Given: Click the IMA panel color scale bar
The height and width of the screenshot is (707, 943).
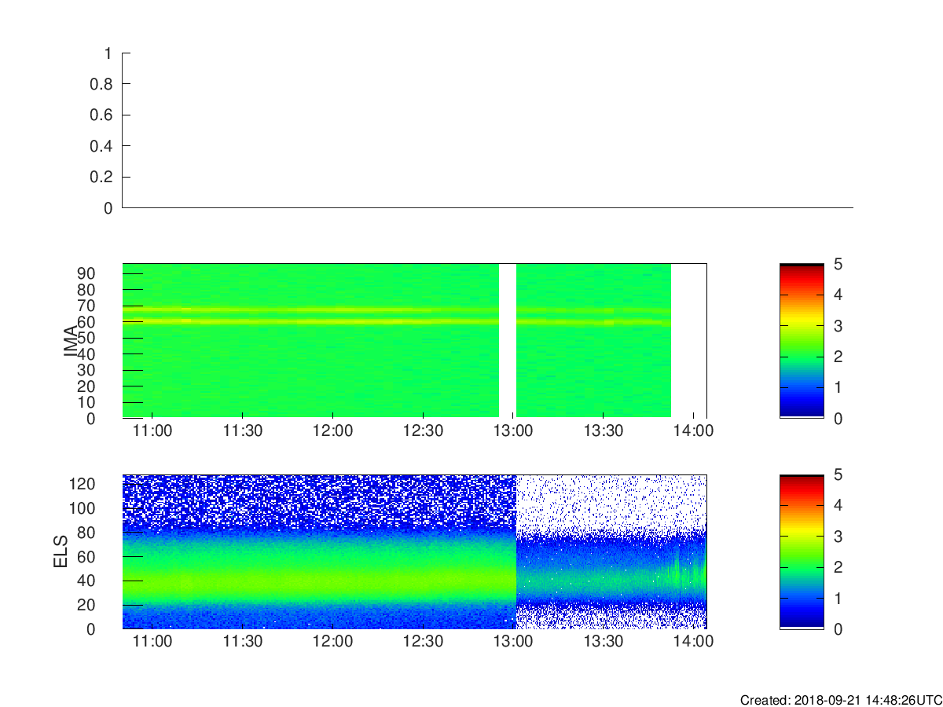Looking at the screenshot, I should (x=802, y=341).
